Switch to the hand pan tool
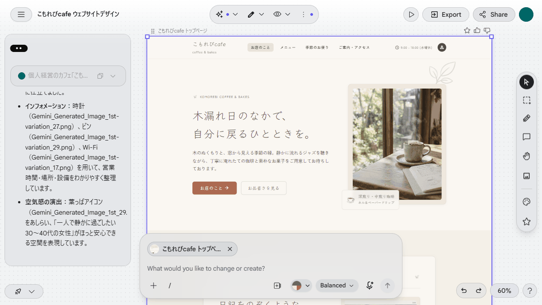The width and height of the screenshot is (542, 305). (526, 156)
